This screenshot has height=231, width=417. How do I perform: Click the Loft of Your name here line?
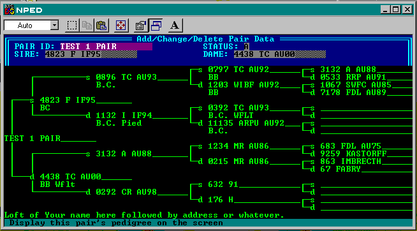click(x=144, y=215)
